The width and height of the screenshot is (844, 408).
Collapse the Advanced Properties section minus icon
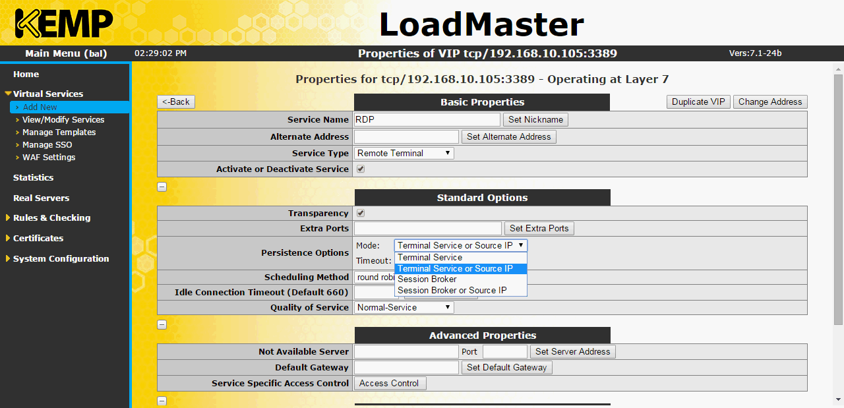pos(162,401)
